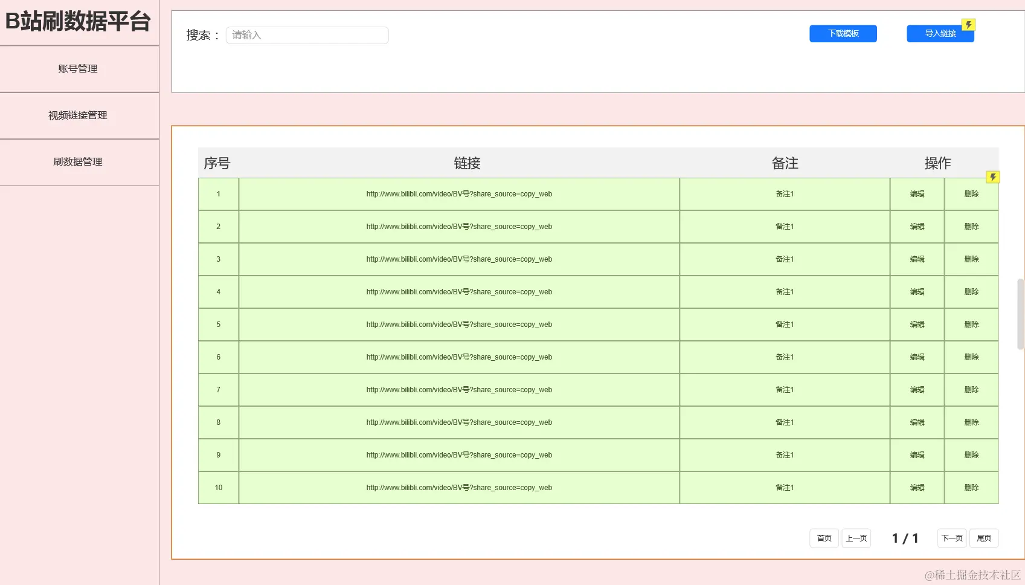Choose 编辑 for row 6
Screen dimensions: 1025x585
click(917, 357)
